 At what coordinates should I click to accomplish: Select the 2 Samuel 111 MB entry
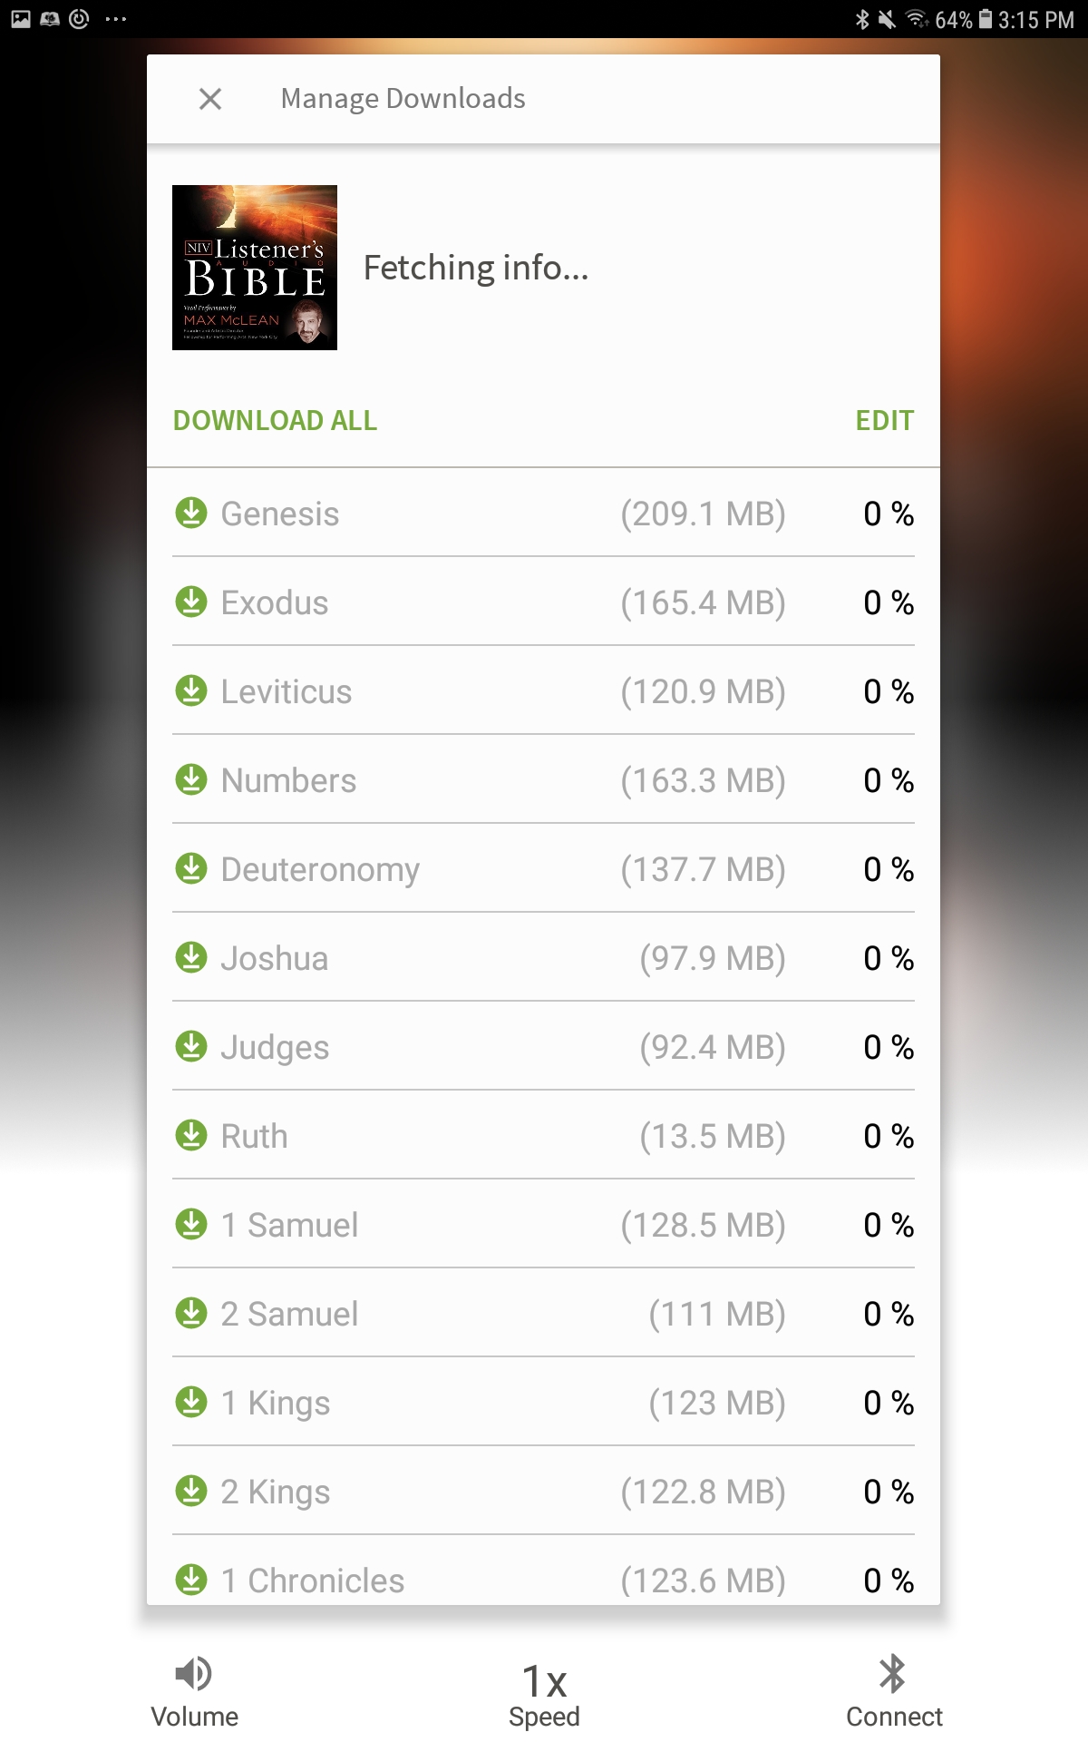(x=543, y=1314)
